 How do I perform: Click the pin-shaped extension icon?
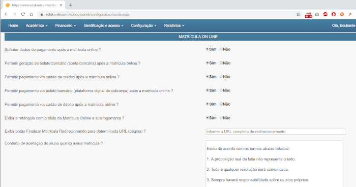click(x=350, y=14)
